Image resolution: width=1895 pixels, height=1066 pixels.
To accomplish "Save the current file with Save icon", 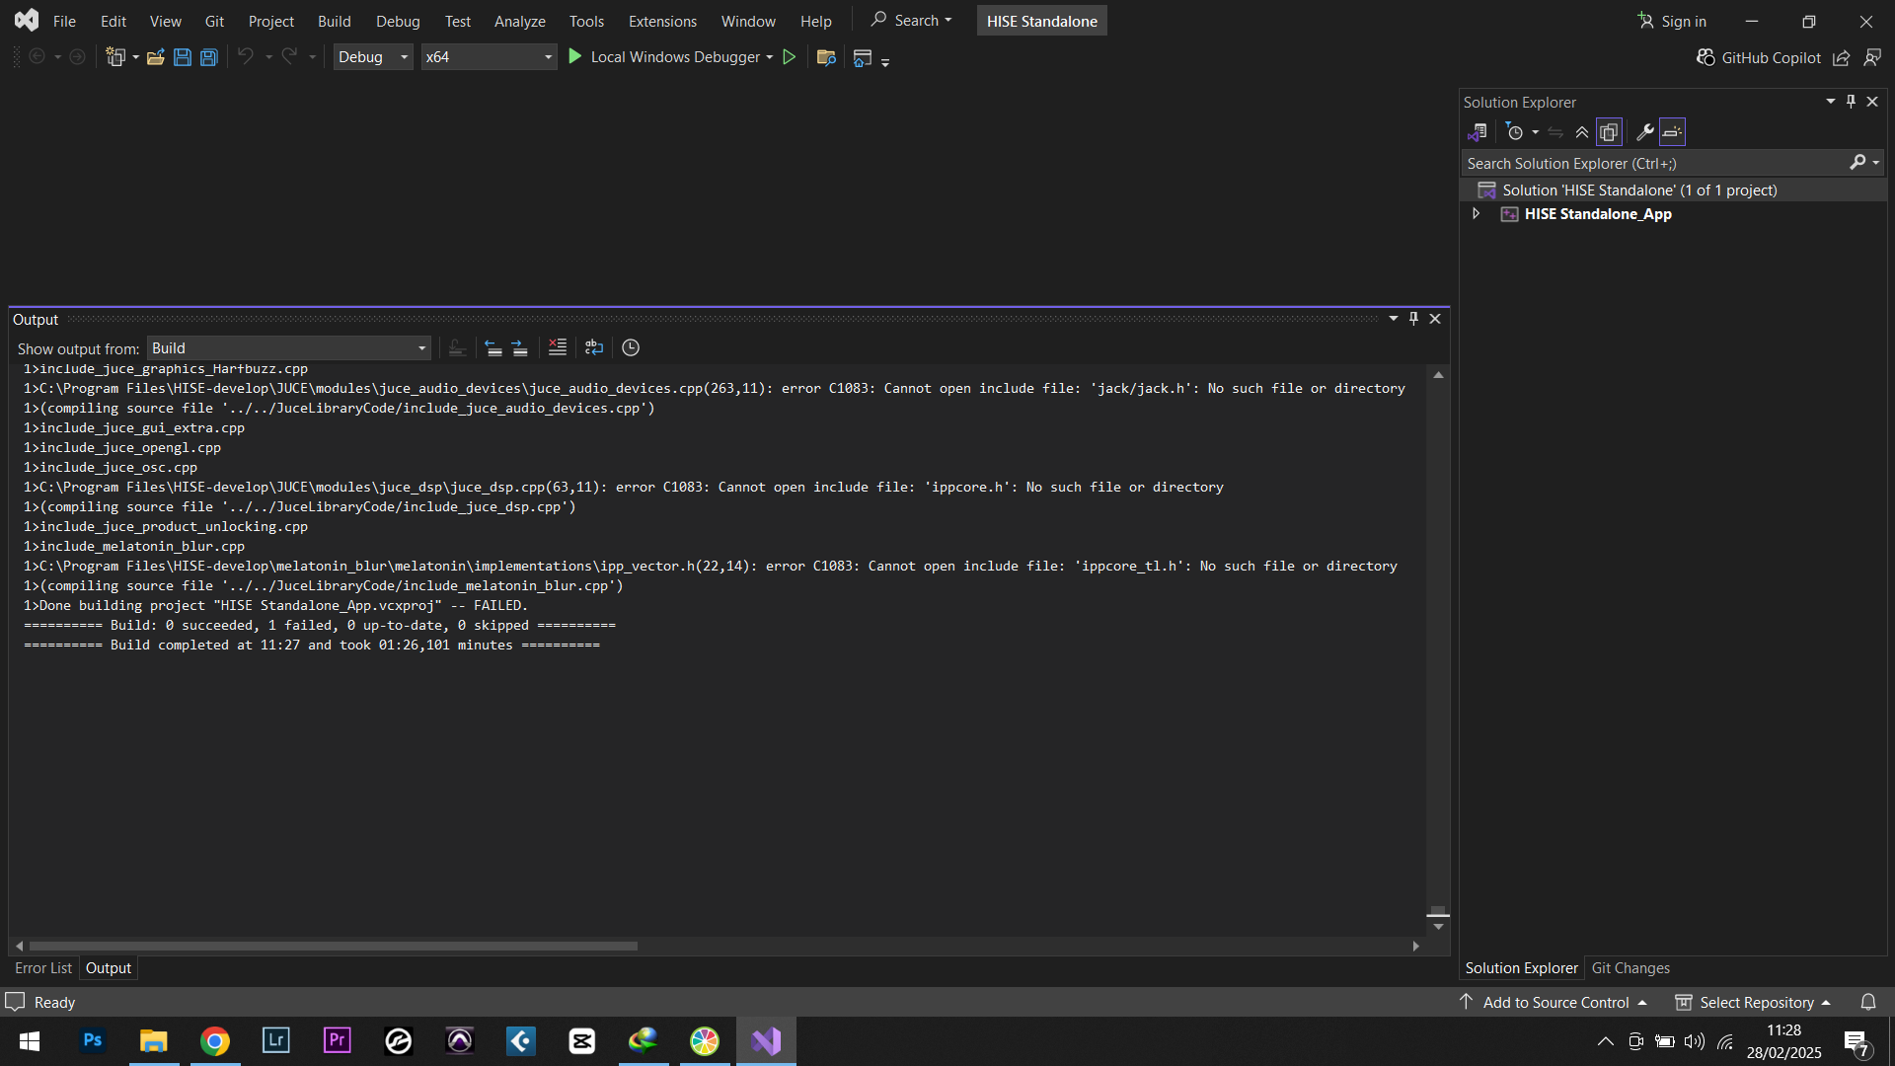I will click(182, 57).
